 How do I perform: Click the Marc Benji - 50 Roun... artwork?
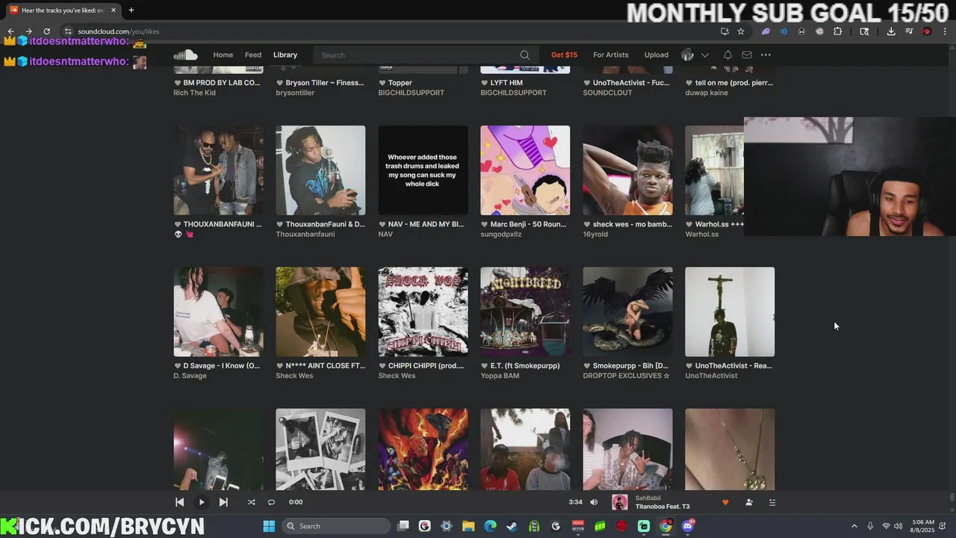pyautogui.click(x=525, y=170)
